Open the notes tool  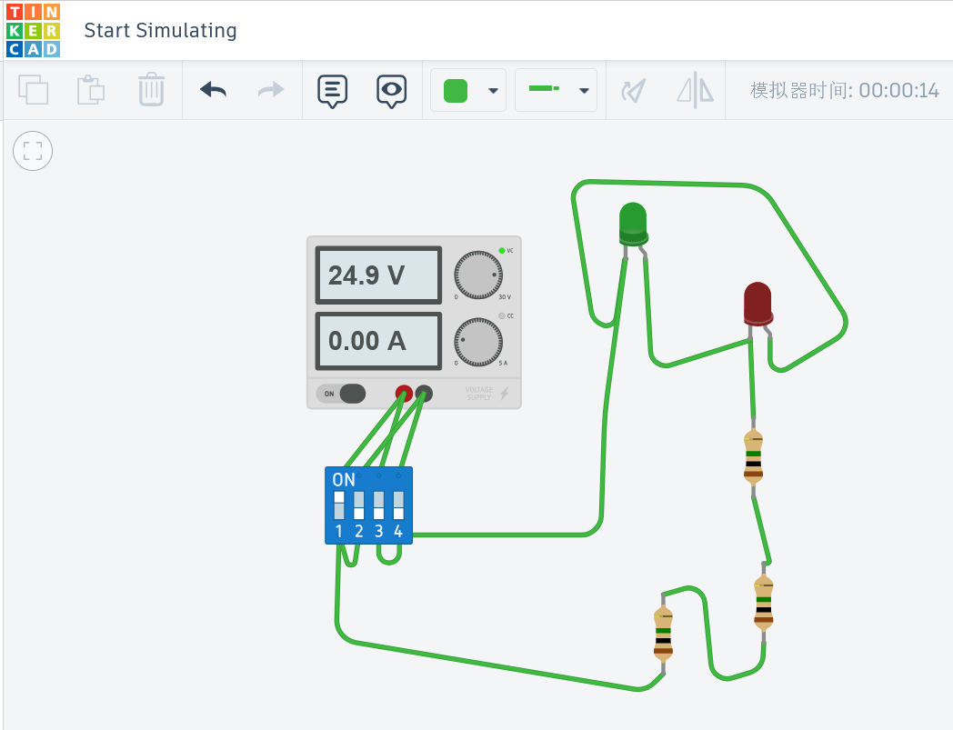[333, 91]
